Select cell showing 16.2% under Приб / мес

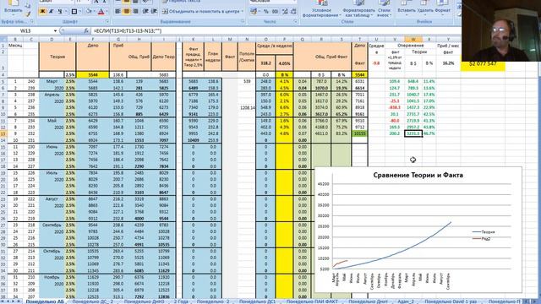pos(448,63)
